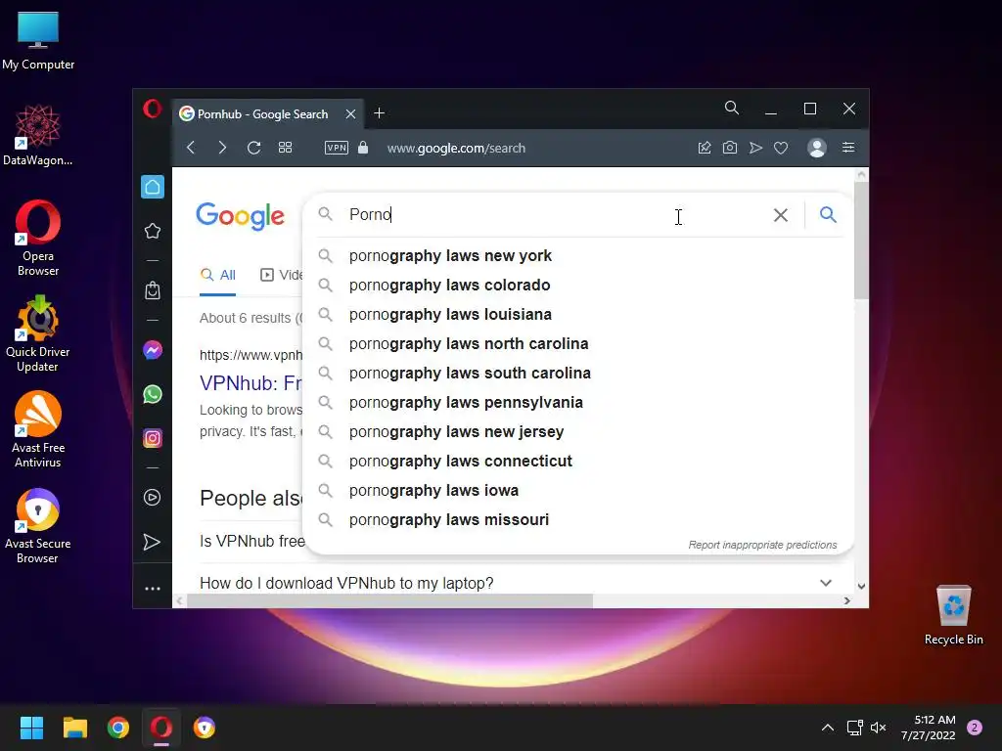Screen dimensions: 1002x751
Task: Click scrollbar down arrow
Action: 861,586
